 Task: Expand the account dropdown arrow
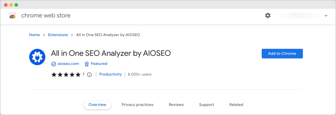pyautogui.click(x=326, y=16)
